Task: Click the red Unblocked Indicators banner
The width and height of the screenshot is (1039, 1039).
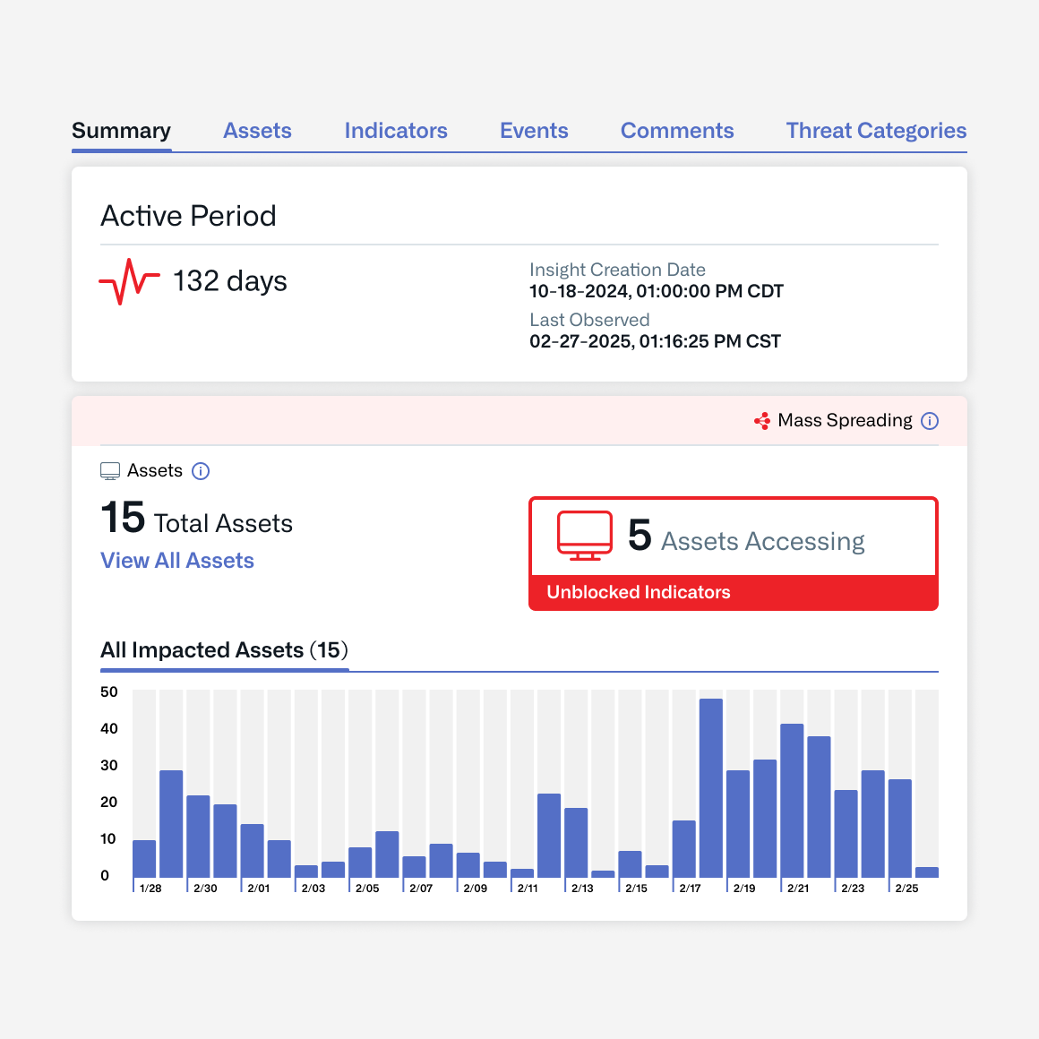Action: 733,592
